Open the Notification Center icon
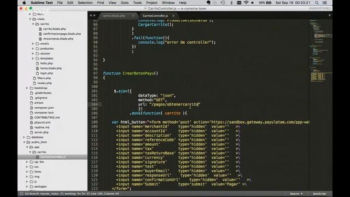 coord(325,3)
